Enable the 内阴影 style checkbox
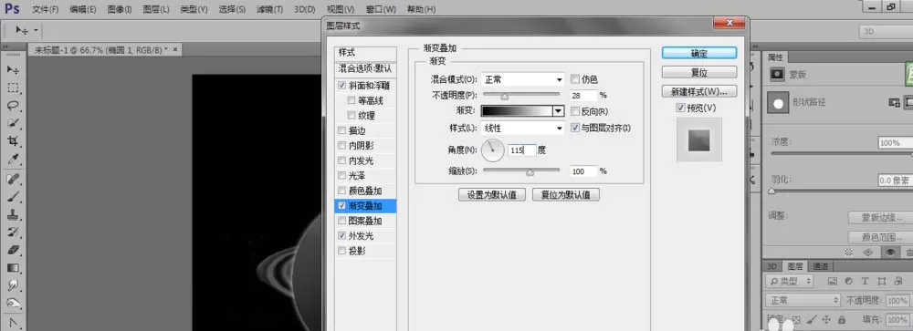 click(341, 145)
